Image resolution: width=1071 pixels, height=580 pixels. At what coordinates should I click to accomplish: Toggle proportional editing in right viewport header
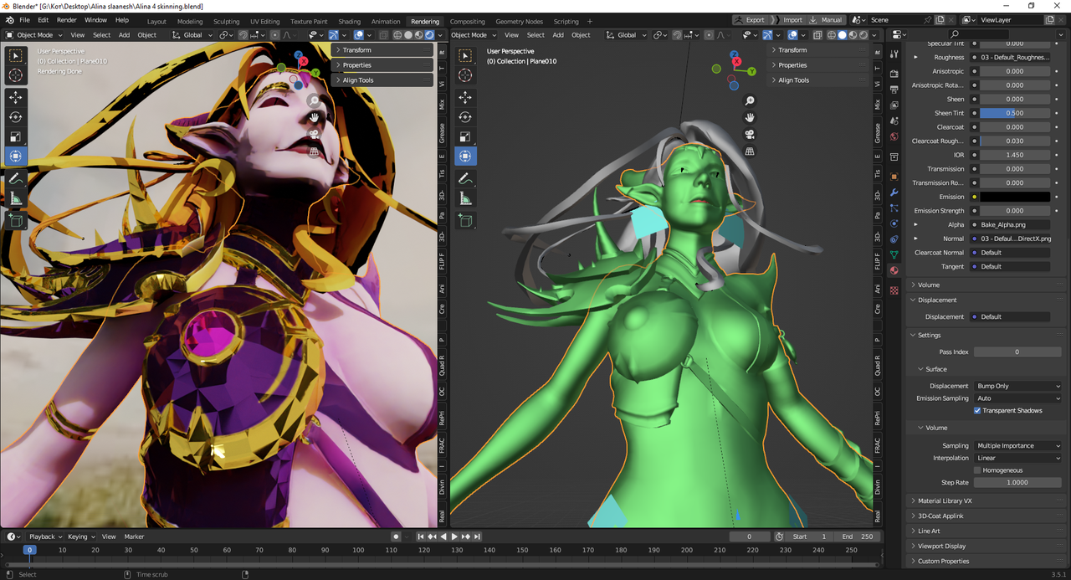tap(710, 35)
